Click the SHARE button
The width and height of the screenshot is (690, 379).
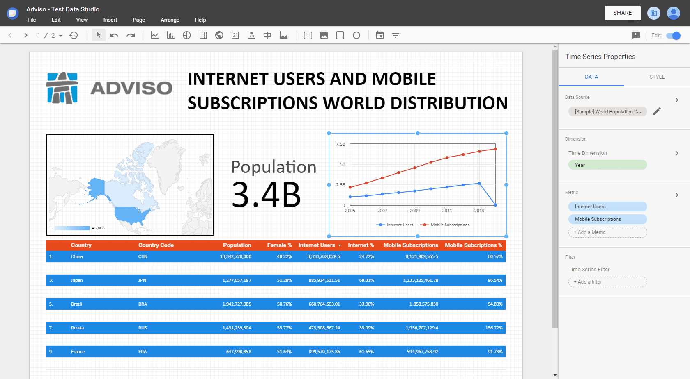[622, 13]
